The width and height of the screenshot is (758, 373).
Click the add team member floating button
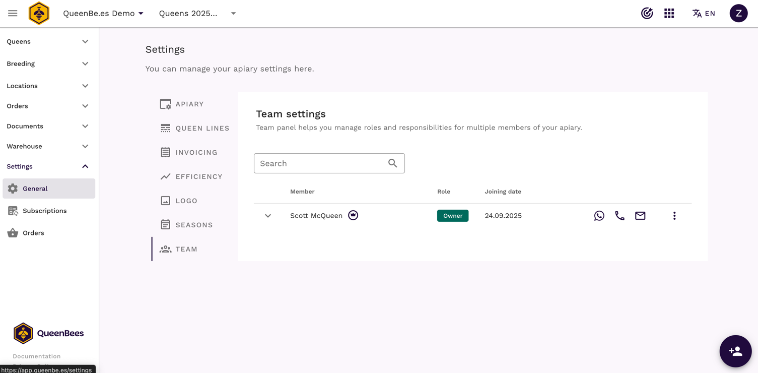click(x=735, y=351)
